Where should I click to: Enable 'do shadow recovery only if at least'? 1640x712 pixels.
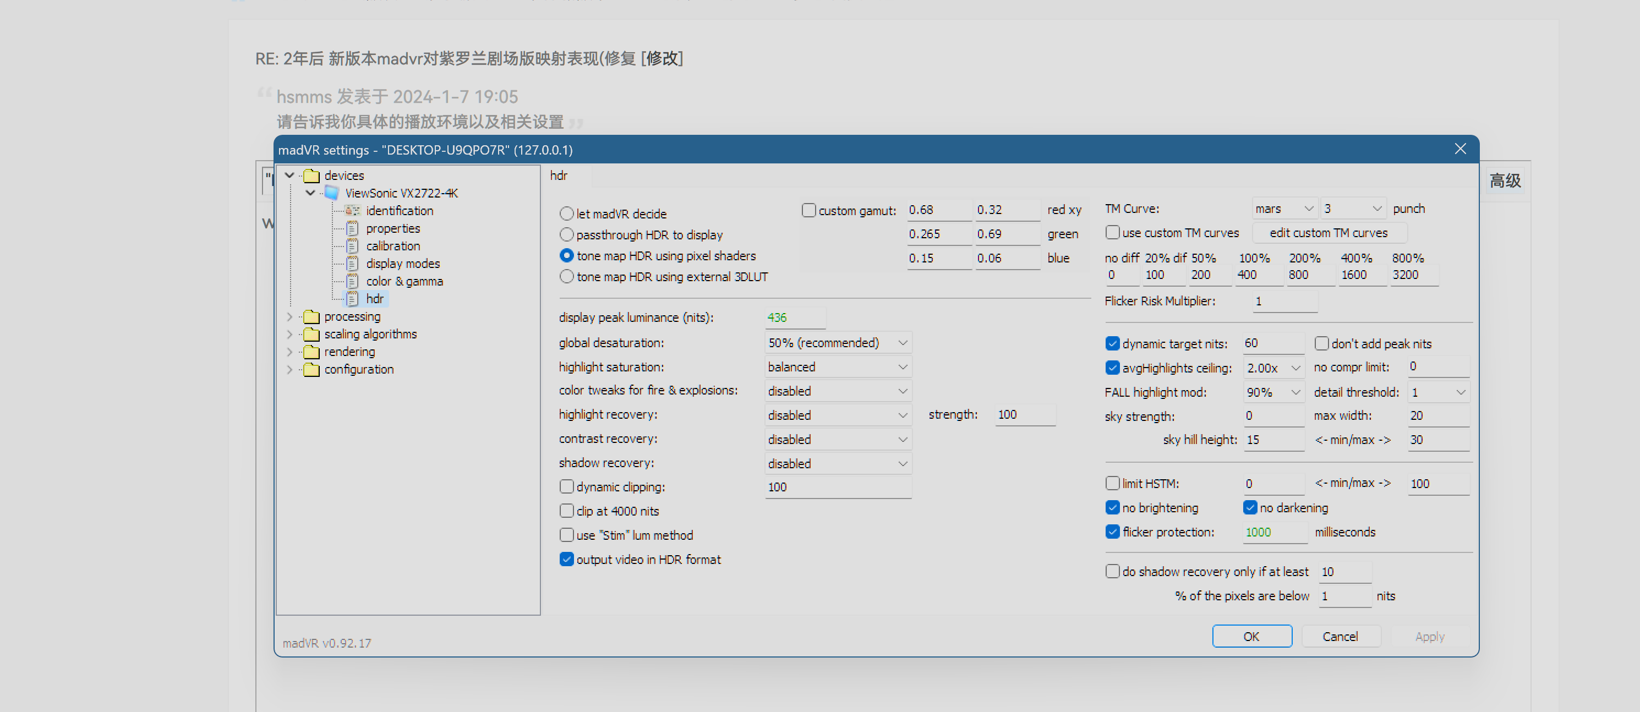(x=1112, y=571)
